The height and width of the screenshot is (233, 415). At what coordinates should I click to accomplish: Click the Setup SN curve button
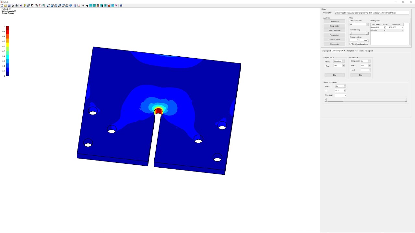334,30
